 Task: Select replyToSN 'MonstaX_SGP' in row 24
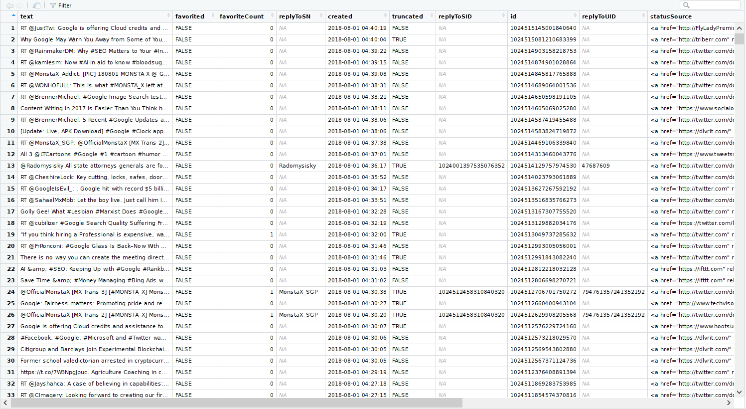(301, 292)
